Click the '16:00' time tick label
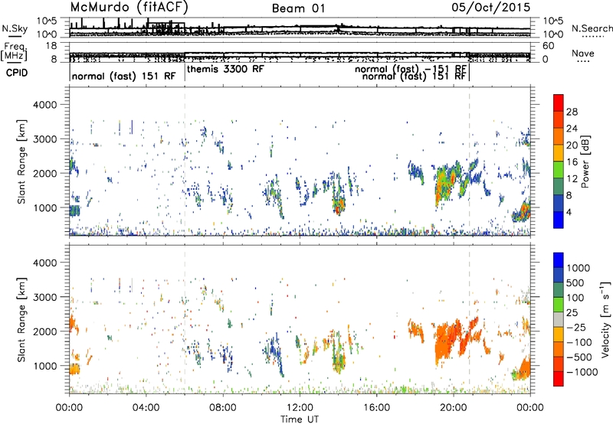This screenshot has height=424, width=613. [376, 408]
